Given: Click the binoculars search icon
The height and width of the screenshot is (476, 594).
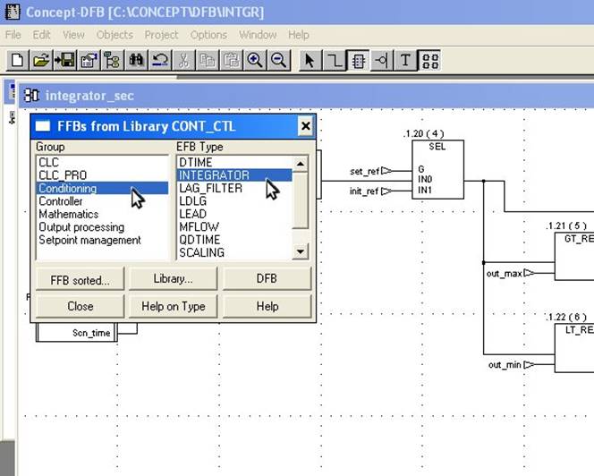Looking at the screenshot, I should point(136,60).
